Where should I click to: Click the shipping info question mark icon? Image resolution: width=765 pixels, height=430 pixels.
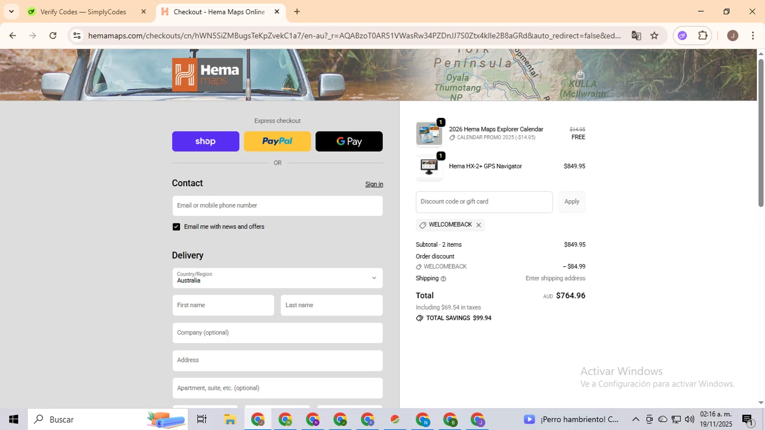click(x=443, y=279)
